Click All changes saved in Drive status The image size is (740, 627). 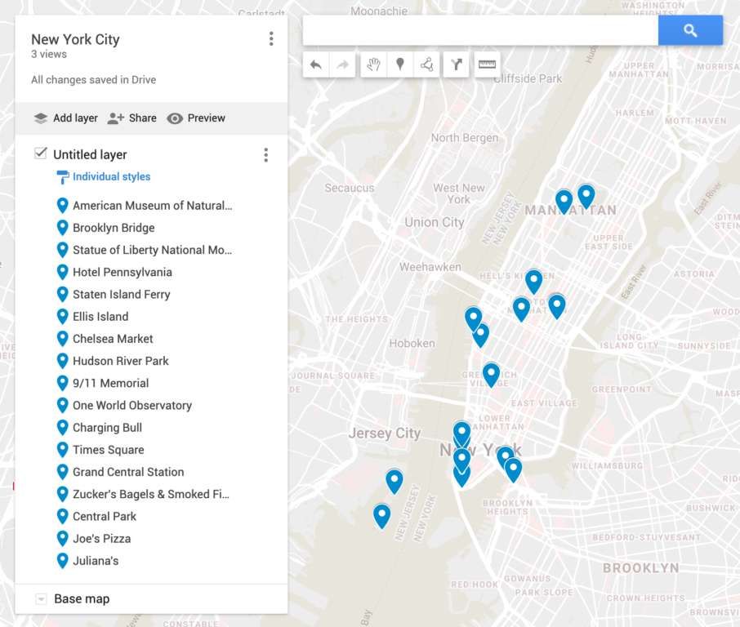point(93,80)
